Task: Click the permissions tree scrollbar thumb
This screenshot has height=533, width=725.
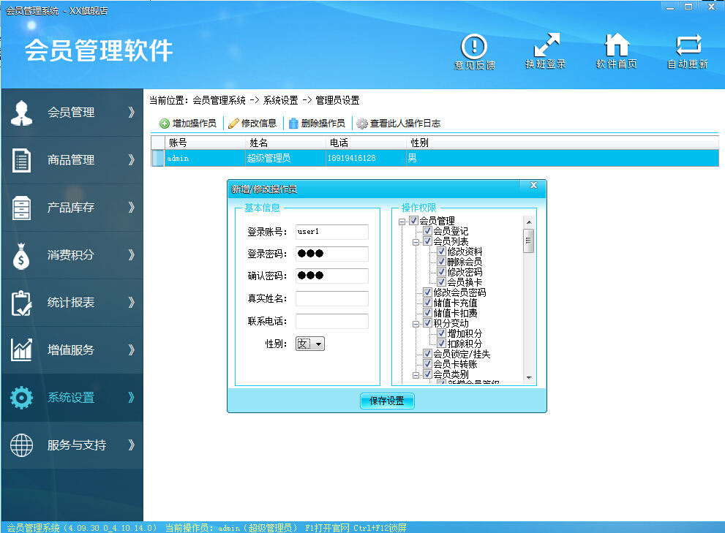Action: click(528, 240)
